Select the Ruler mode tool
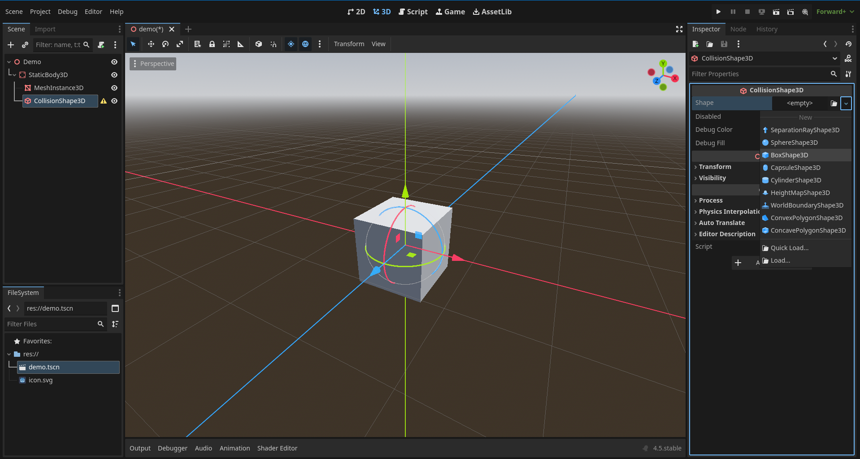This screenshot has width=860, height=459. click(241, 44)
